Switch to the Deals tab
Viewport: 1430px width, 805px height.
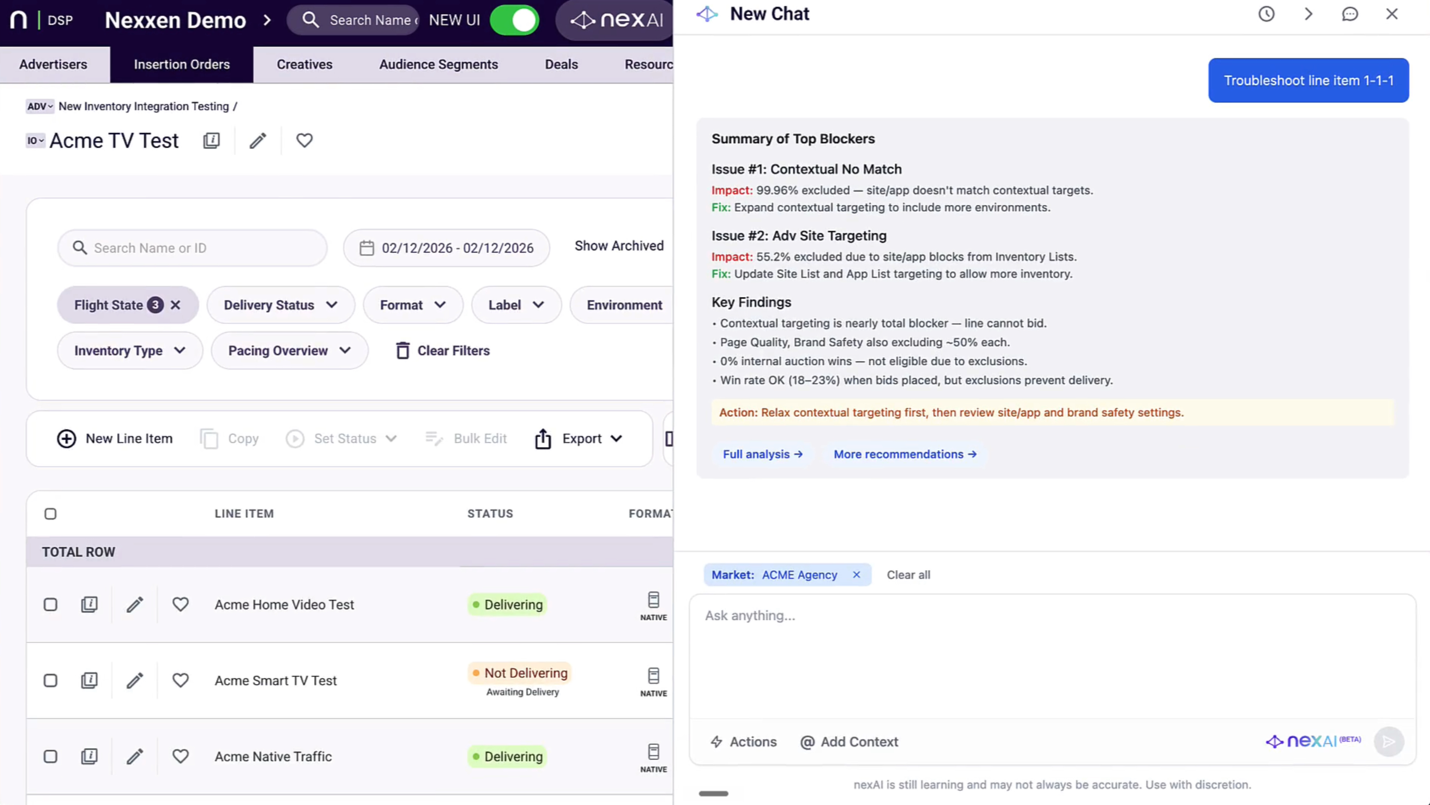tap(561, 65)
